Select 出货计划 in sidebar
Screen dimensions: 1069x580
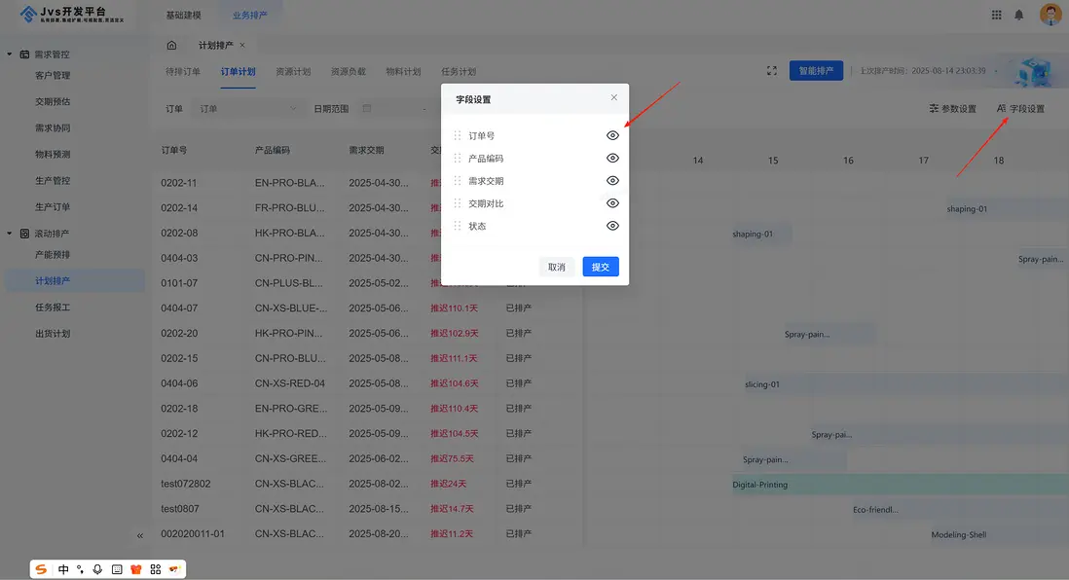tap(53, 334)
